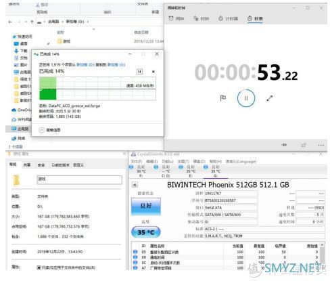This screenshot has height=281, width=330.
Task: Select 此电脑 in the Explorer address bar
Action: [53, 22]
